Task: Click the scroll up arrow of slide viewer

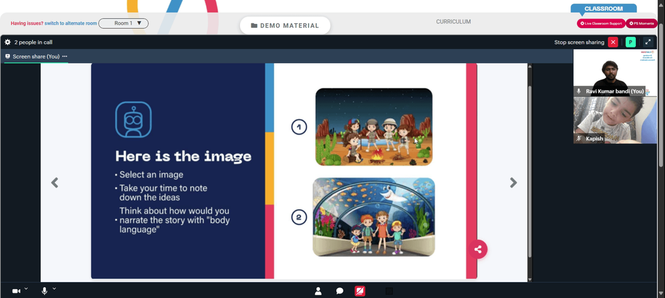Action: [530, 66]
